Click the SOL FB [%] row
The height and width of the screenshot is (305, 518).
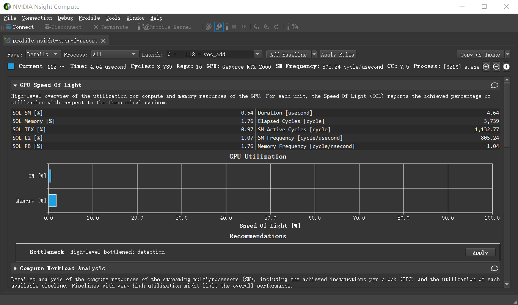[x=133, y=146]
